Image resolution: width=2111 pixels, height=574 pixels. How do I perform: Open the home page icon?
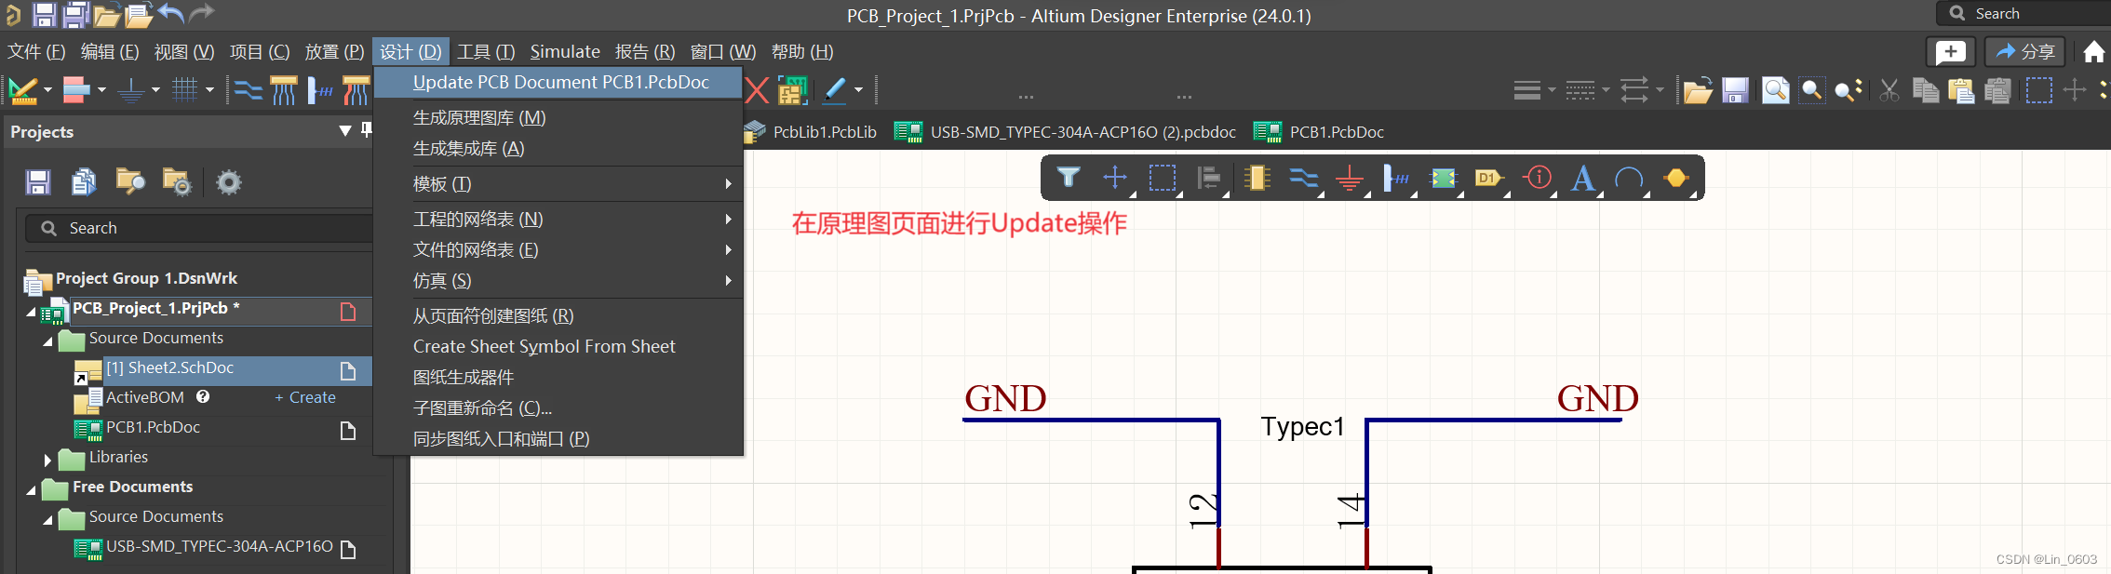(2093, 51)
